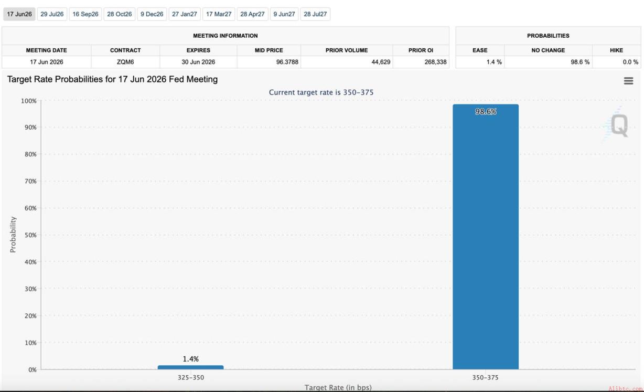Click the PRIOR OI column header
Image resolution: width=644 pixels, height=392 pixels.
coord(421,50)
